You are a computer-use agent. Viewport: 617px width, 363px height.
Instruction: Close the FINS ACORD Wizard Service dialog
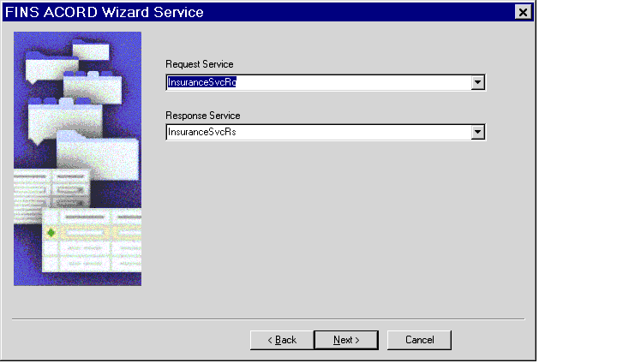click(x=523, y=12)
